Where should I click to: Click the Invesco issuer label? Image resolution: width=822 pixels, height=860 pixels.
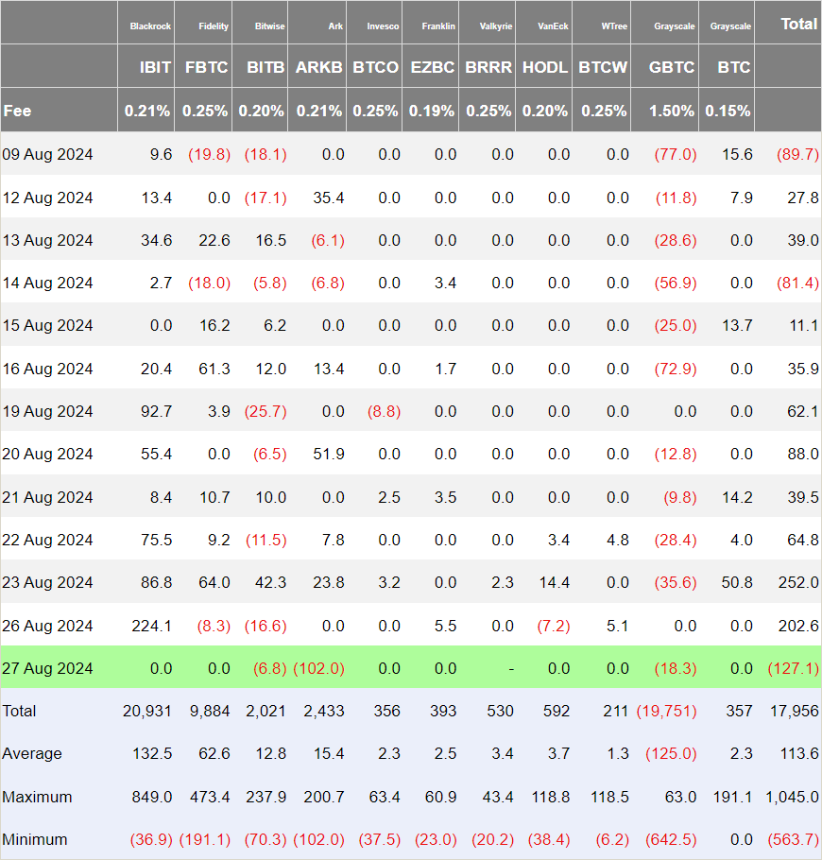(383, 26)
